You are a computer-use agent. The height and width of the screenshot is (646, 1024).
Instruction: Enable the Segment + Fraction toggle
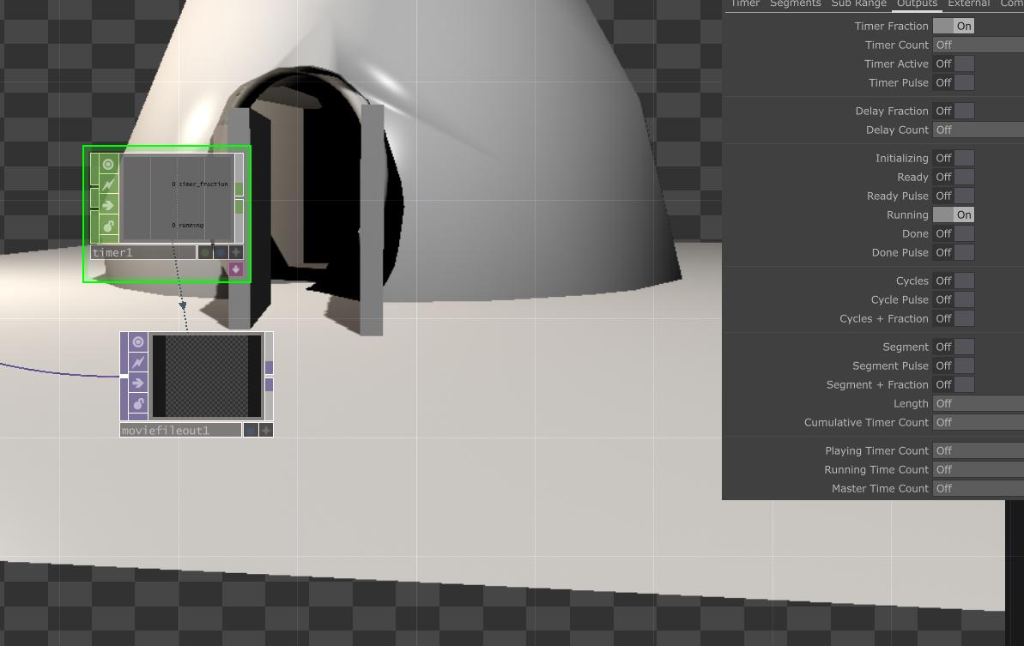pos(954,384)
